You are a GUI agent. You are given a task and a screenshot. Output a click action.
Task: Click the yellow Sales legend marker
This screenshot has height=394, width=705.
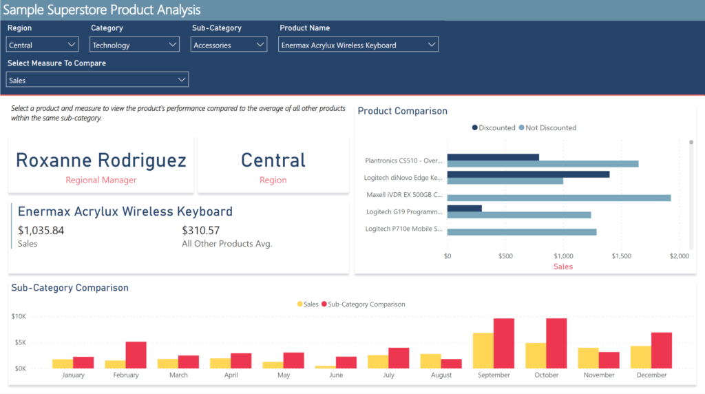tap(300, 304)
